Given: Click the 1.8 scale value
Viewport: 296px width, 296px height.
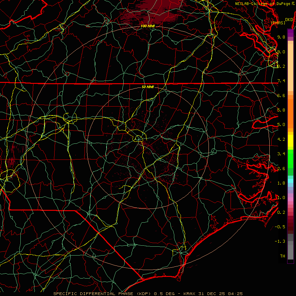Looking at the screenshot, I should 281,183.
